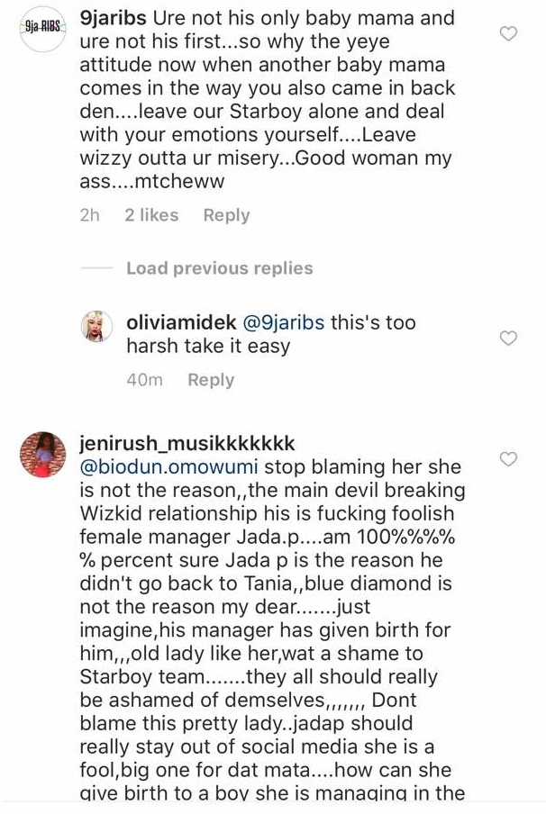Viewport: 546px width, 814px height.
Task: View the 2 likes list
Action: click(151, 215)
